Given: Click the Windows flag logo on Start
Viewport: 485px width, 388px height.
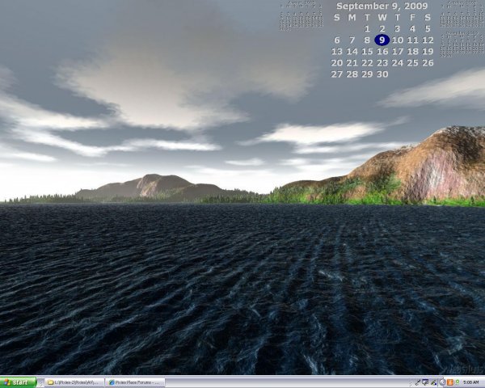Looking at the screenshot, I should [x=7, y=382].
